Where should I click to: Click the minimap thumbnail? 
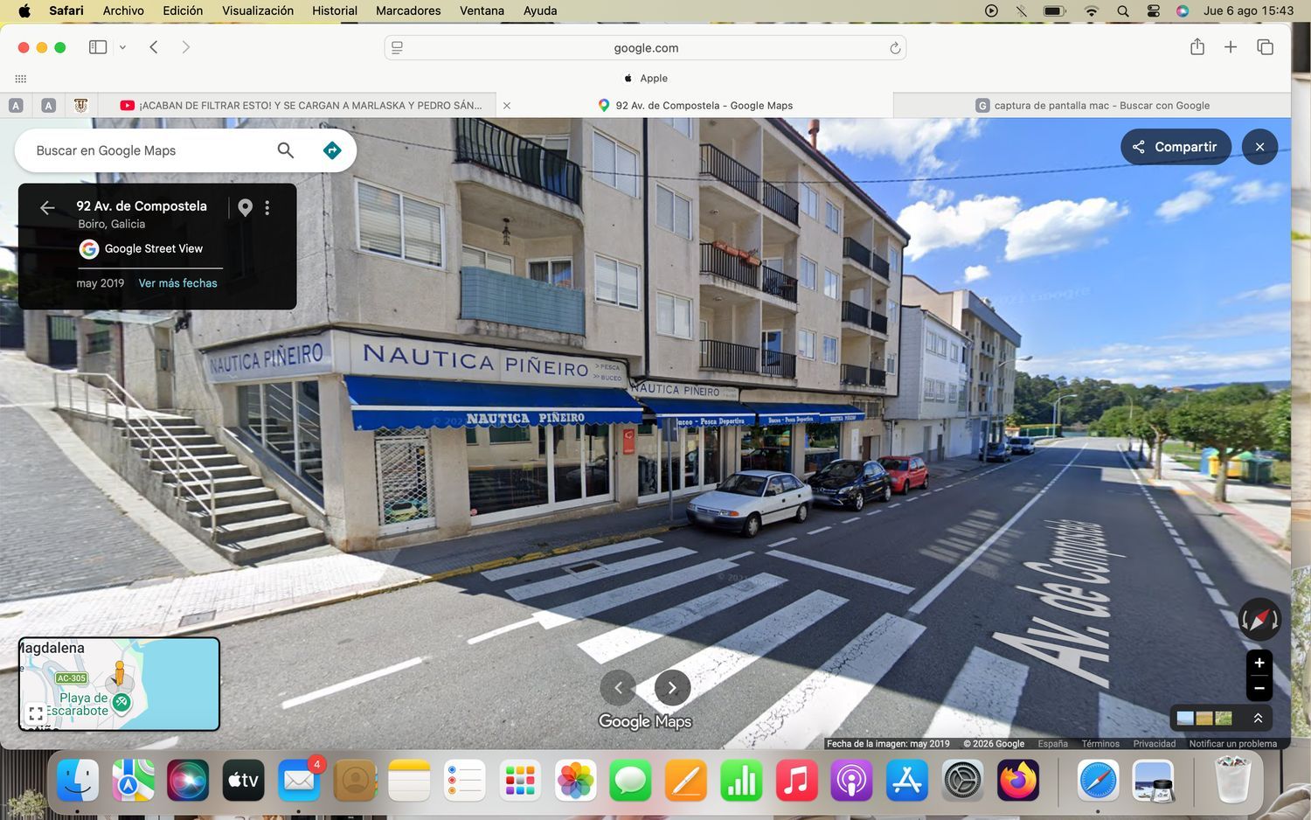click(119, 684)
